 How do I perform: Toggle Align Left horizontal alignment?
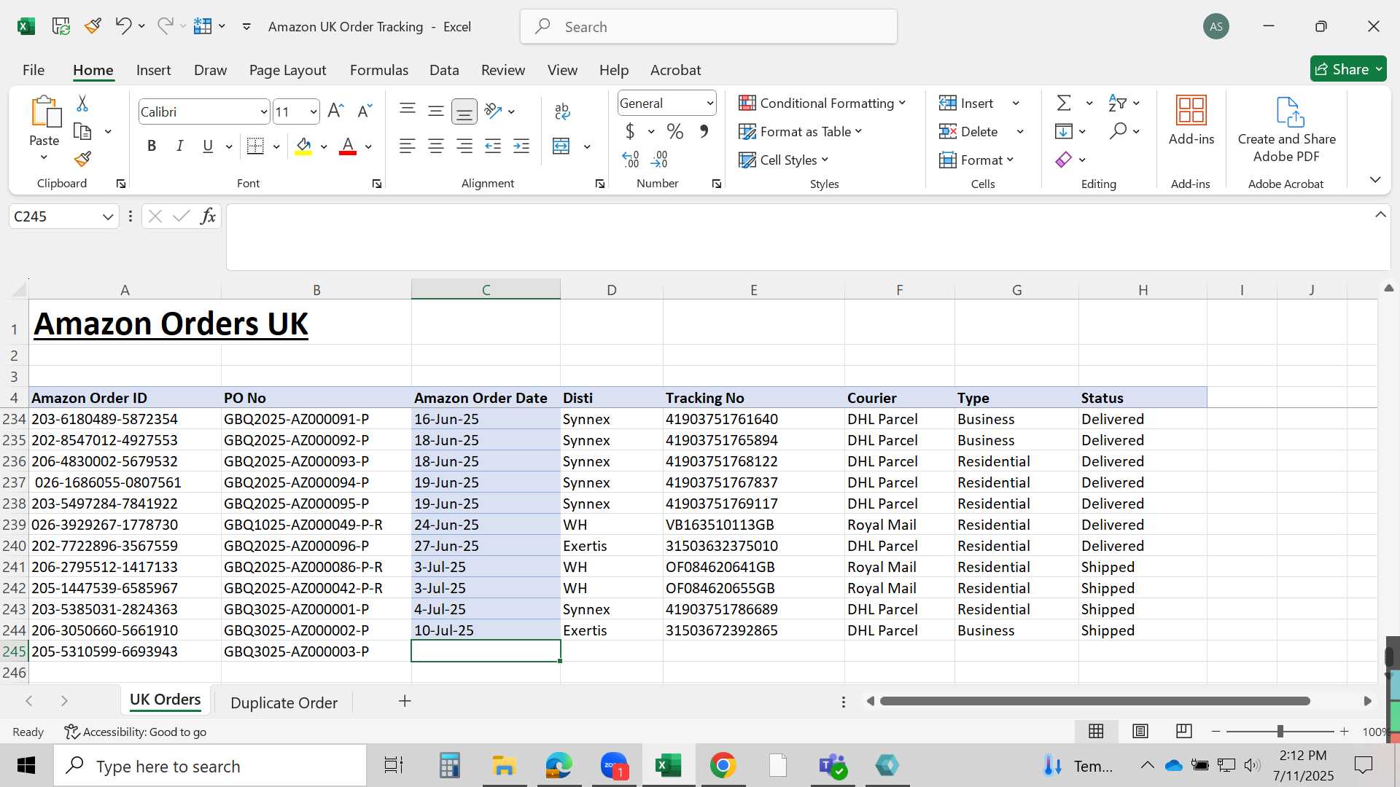point(408,146)
